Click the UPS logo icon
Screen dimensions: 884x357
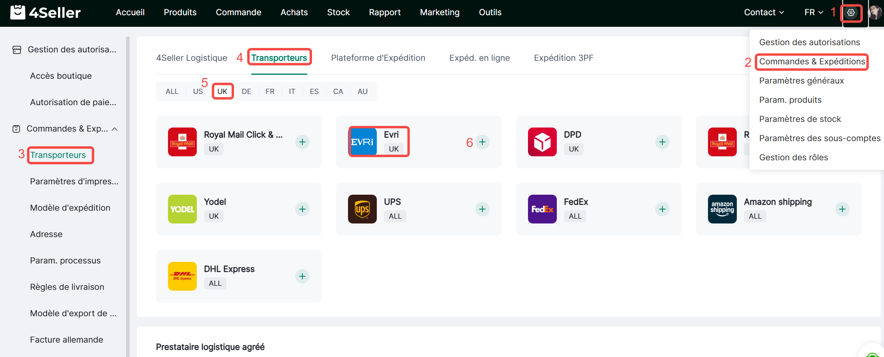[x=362, y=209]
